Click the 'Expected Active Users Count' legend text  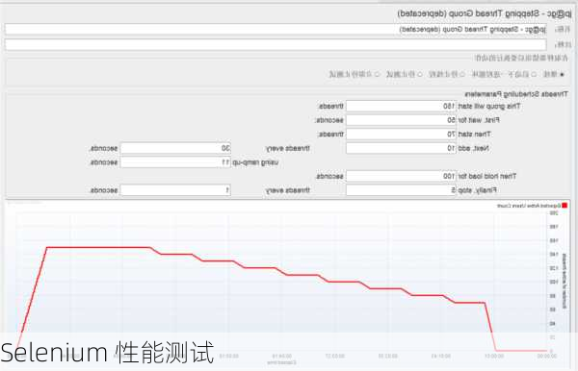(x=529, y=206)
